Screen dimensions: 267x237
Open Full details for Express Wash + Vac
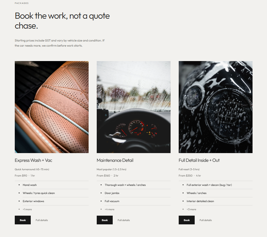coord(42,220)
